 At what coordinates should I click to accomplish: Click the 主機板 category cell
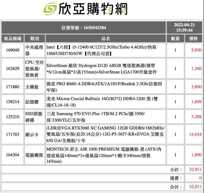(x=35, y=87)
